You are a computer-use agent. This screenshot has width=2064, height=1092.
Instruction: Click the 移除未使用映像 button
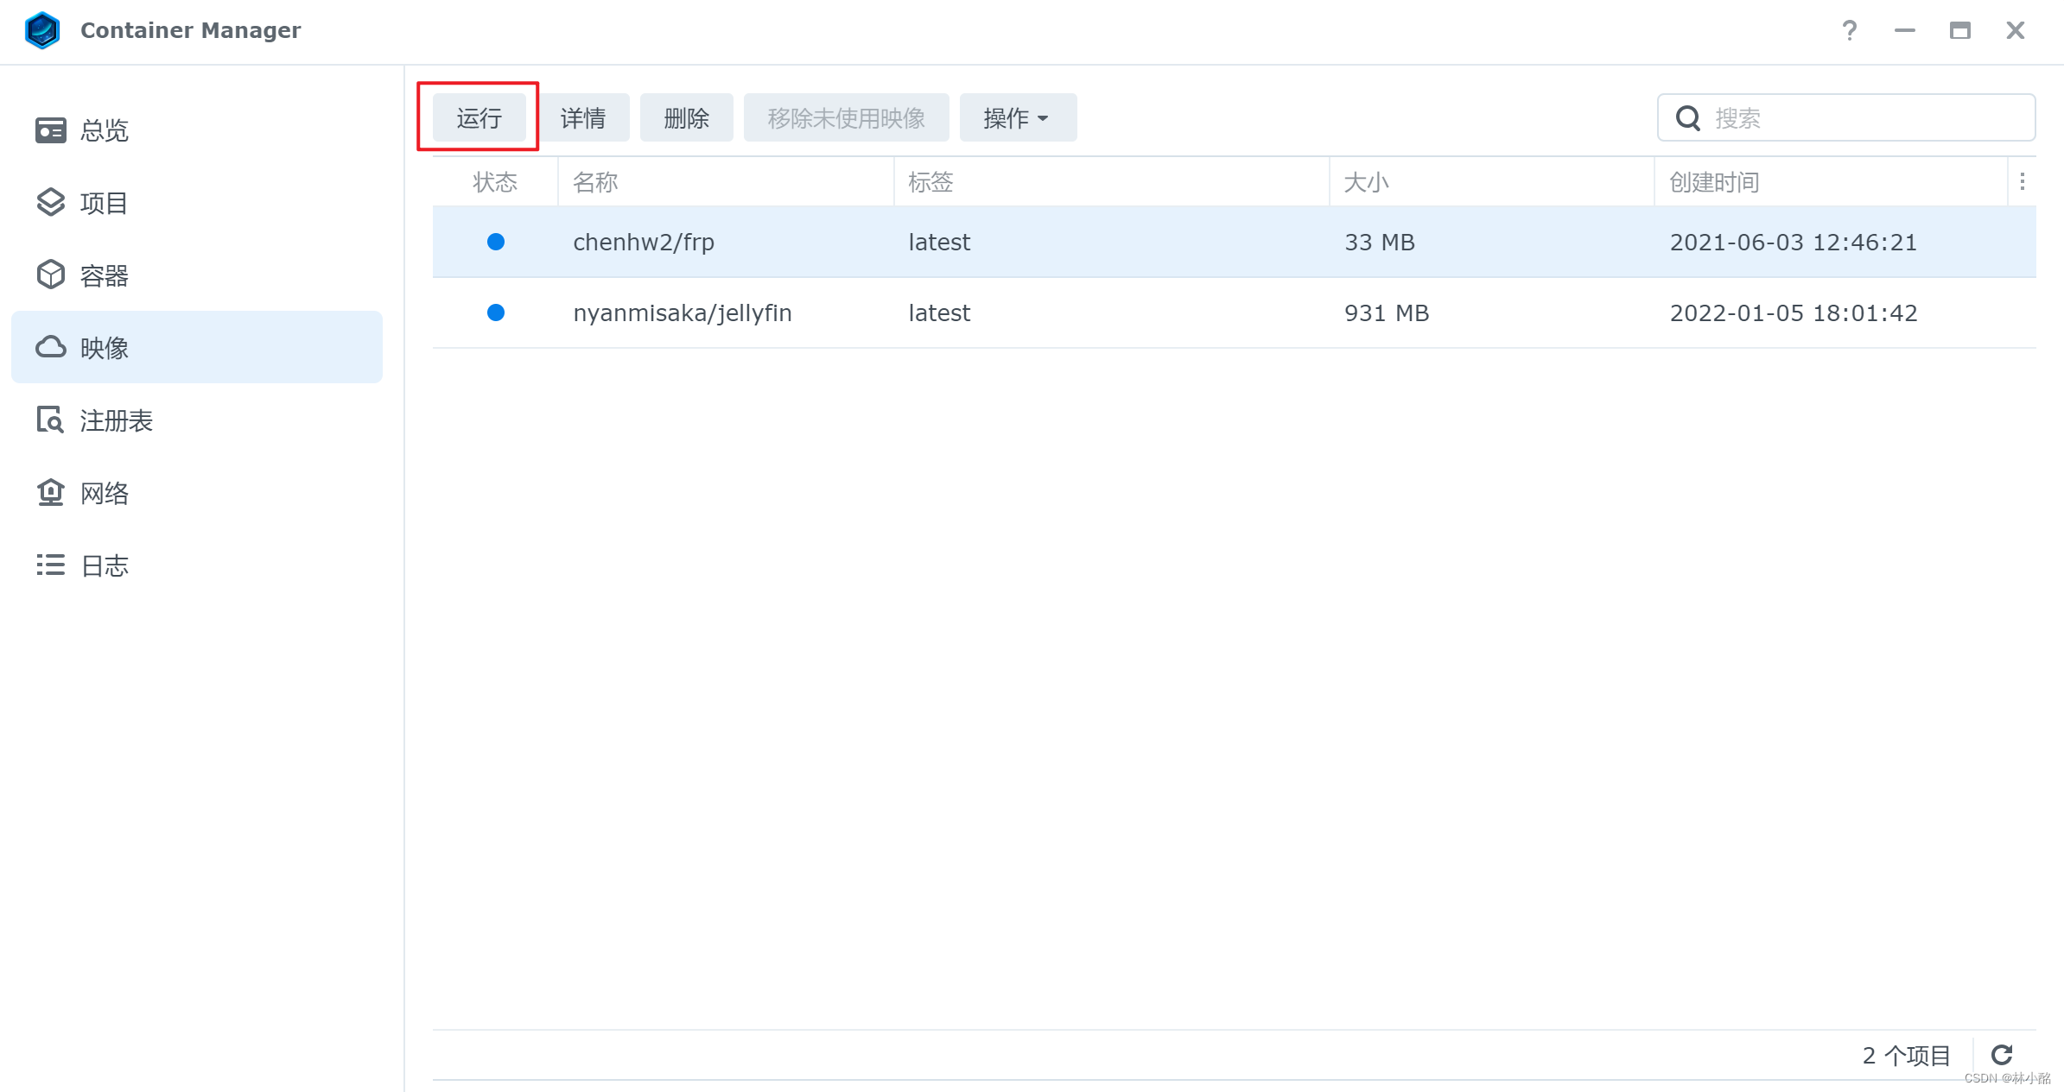[847, 117]
